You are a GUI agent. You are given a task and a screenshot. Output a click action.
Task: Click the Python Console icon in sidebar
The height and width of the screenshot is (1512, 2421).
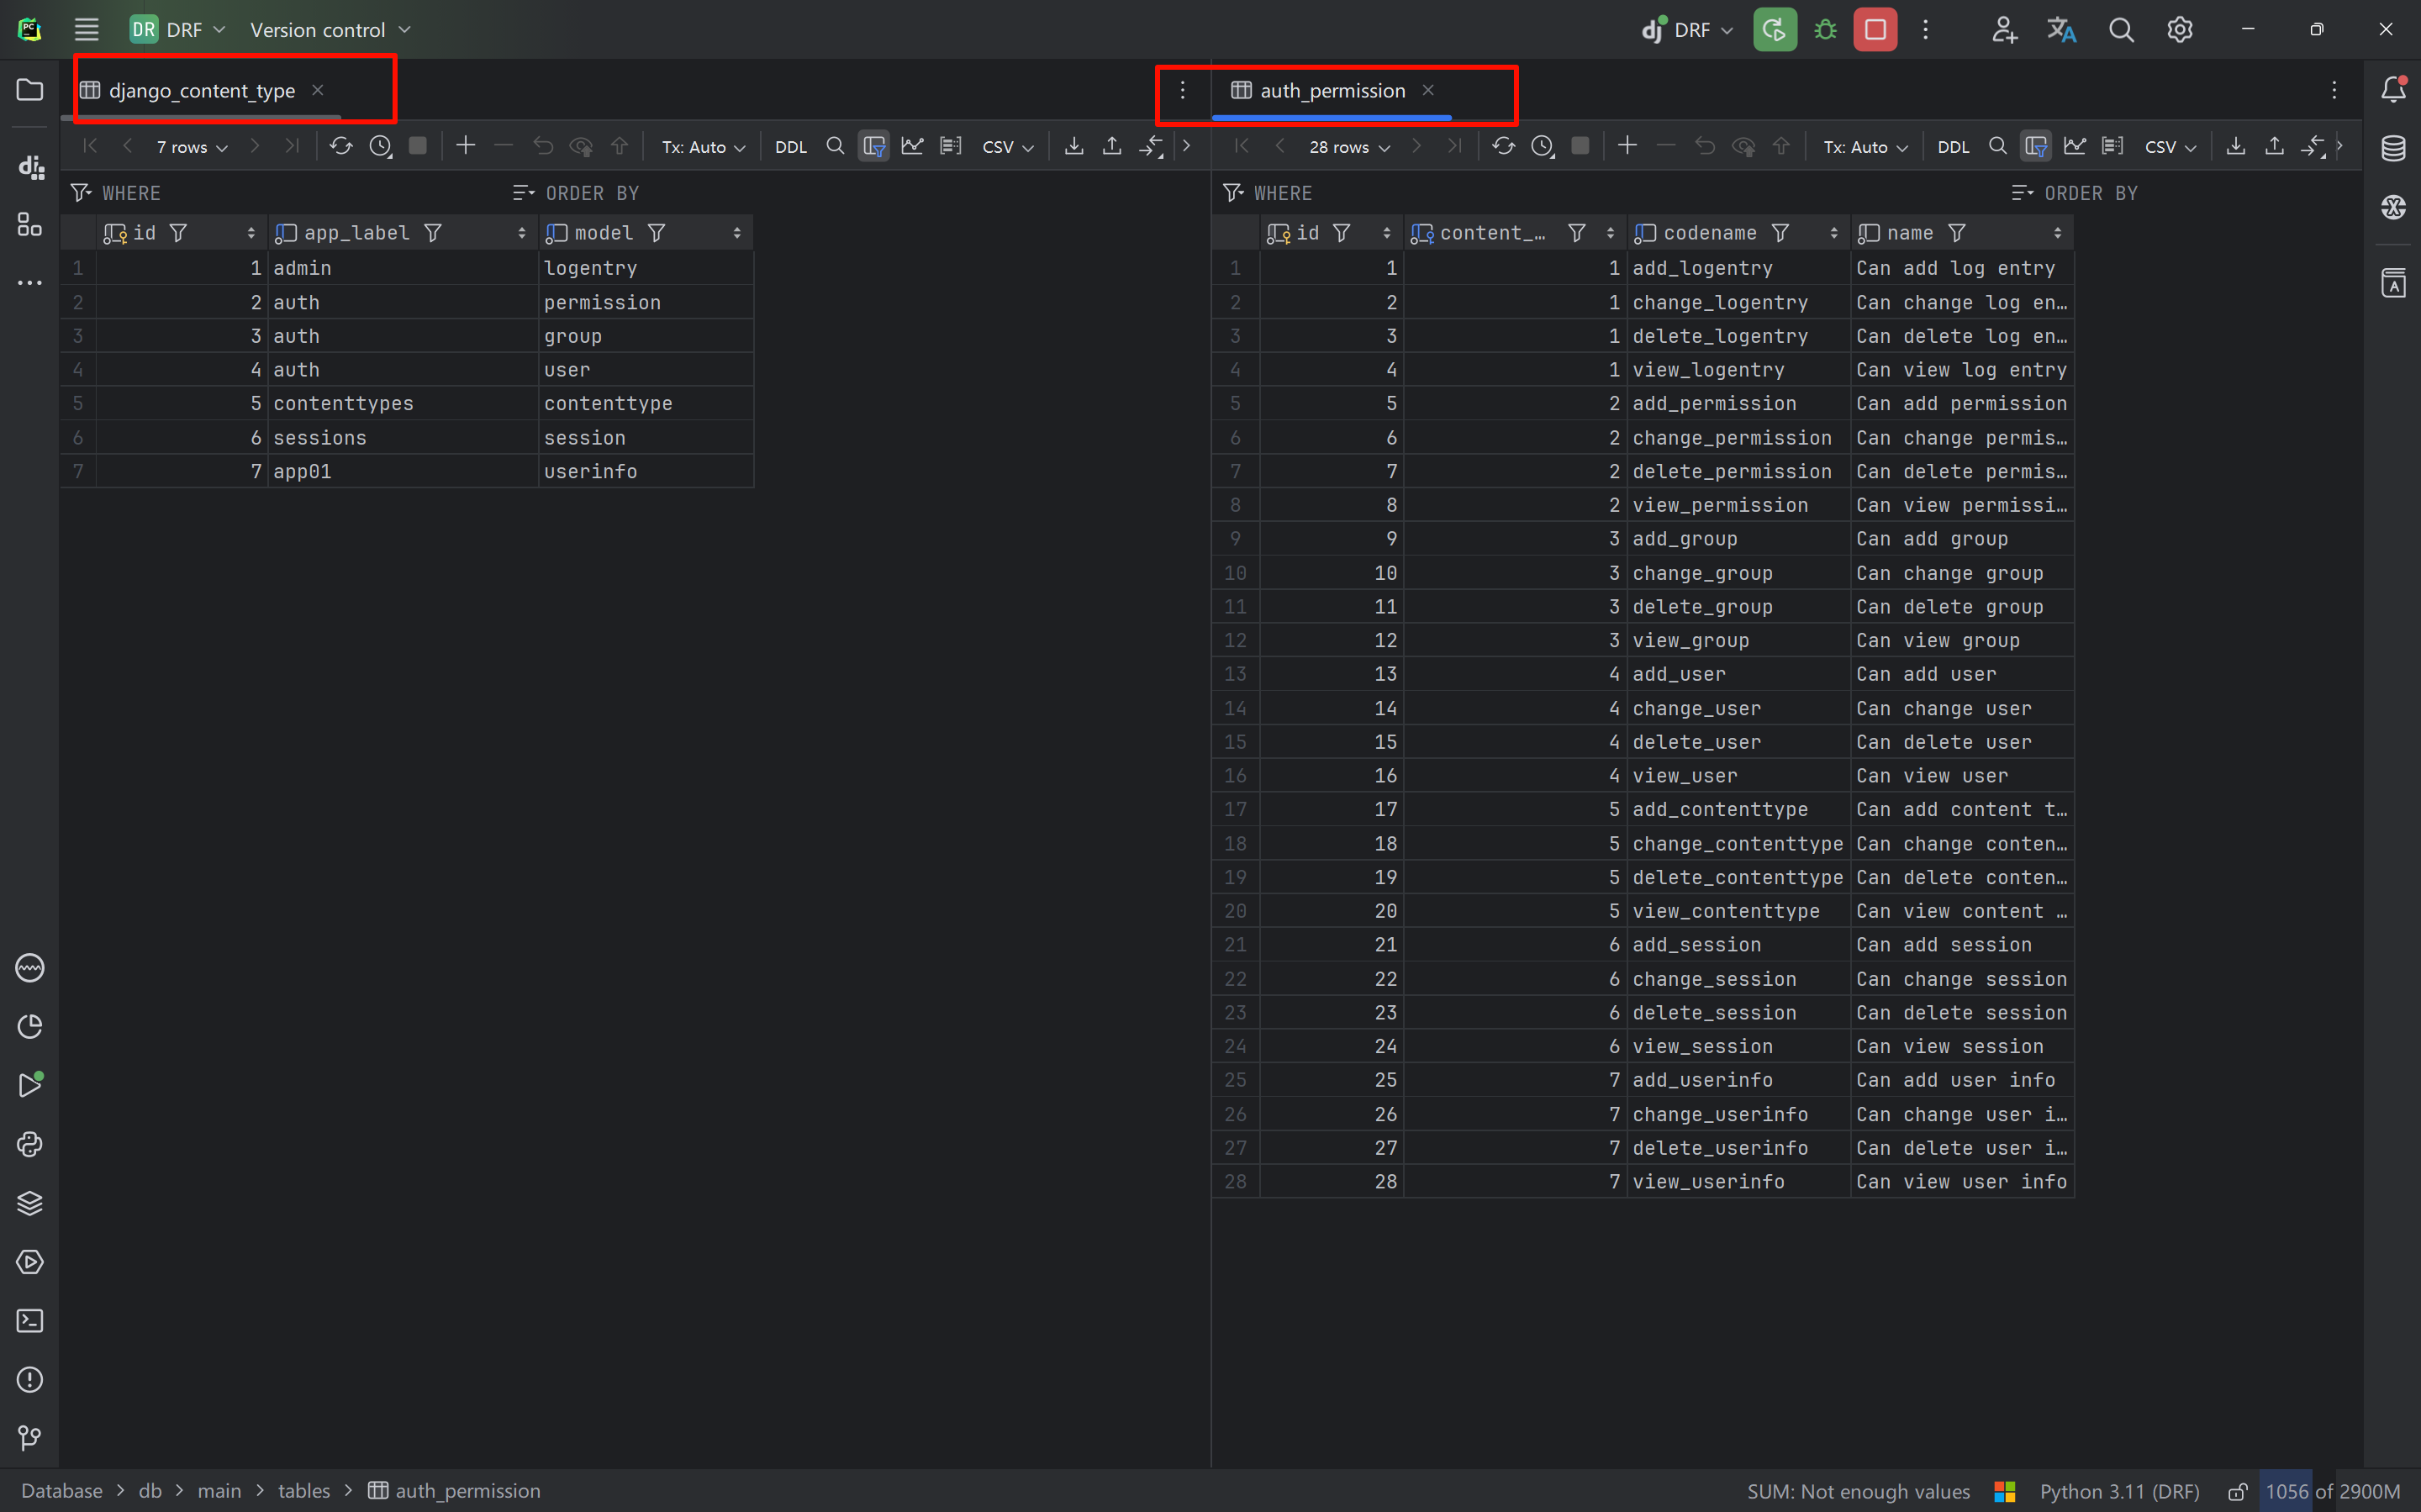pos(29,1144)
